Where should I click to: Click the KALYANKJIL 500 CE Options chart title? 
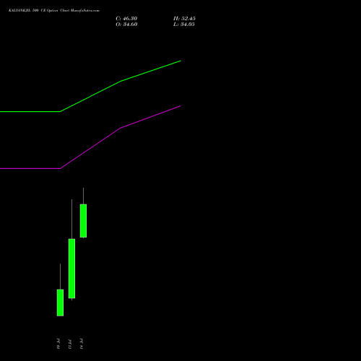54,11
